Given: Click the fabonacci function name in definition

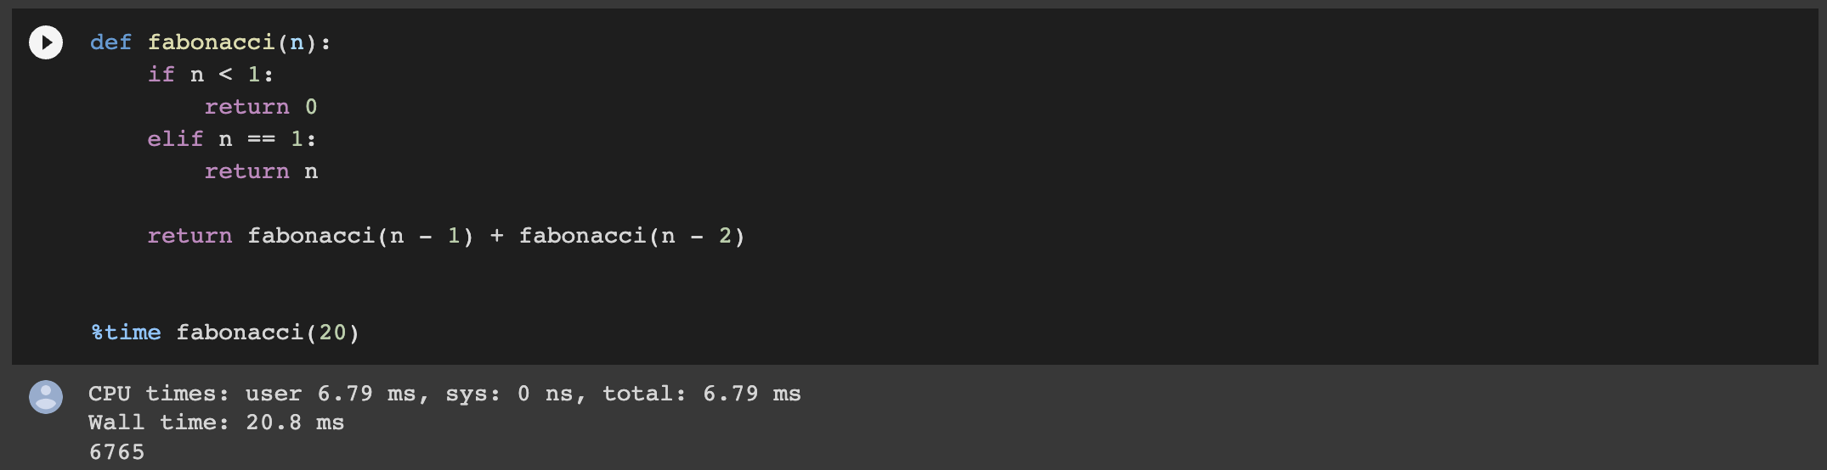Looking at the screenshot, I should 211,42.
